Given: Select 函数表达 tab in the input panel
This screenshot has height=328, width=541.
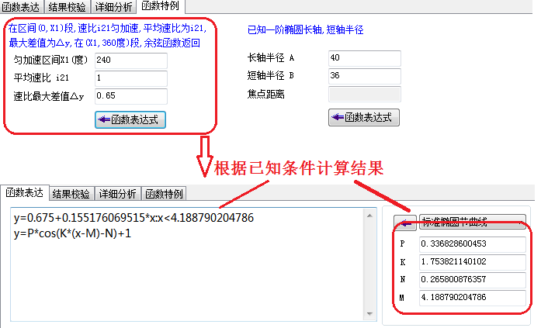Looking at the screenshot, I should tap(23, 7).
